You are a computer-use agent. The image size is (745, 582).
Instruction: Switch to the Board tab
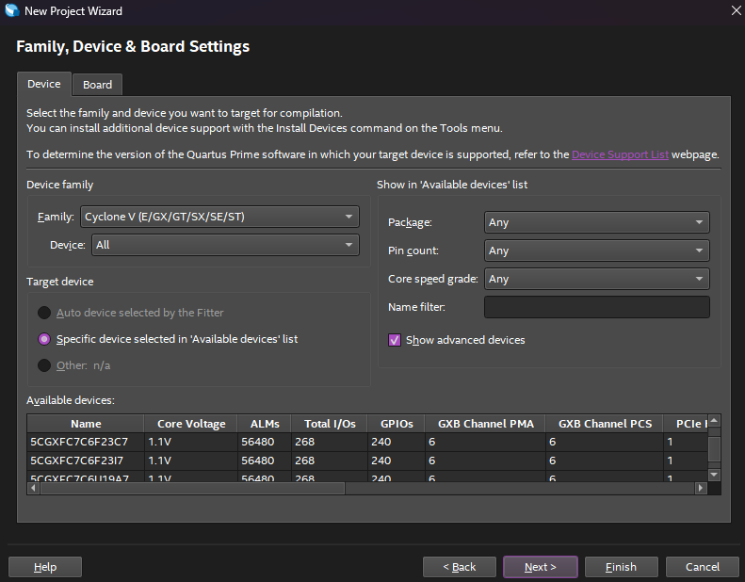coord(97,85)
